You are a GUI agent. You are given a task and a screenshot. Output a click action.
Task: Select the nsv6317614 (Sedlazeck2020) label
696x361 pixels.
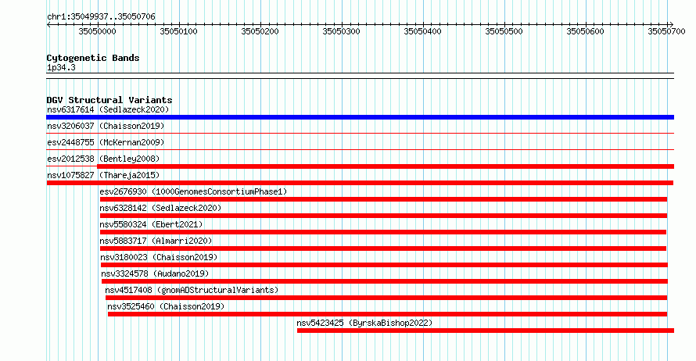point(108,109)
